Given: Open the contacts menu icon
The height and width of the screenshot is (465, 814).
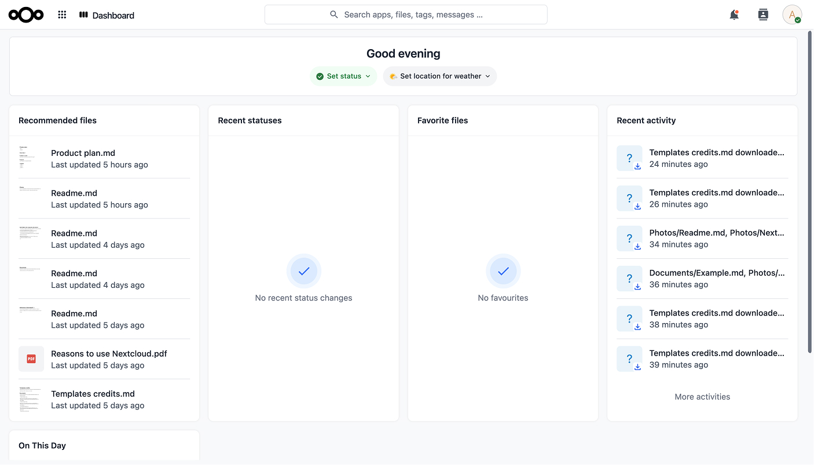Looking at the screenshot, I should point(763,15).
